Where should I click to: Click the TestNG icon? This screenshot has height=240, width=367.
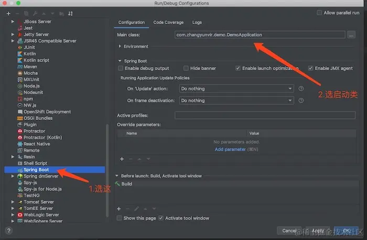tap(20, 195)
